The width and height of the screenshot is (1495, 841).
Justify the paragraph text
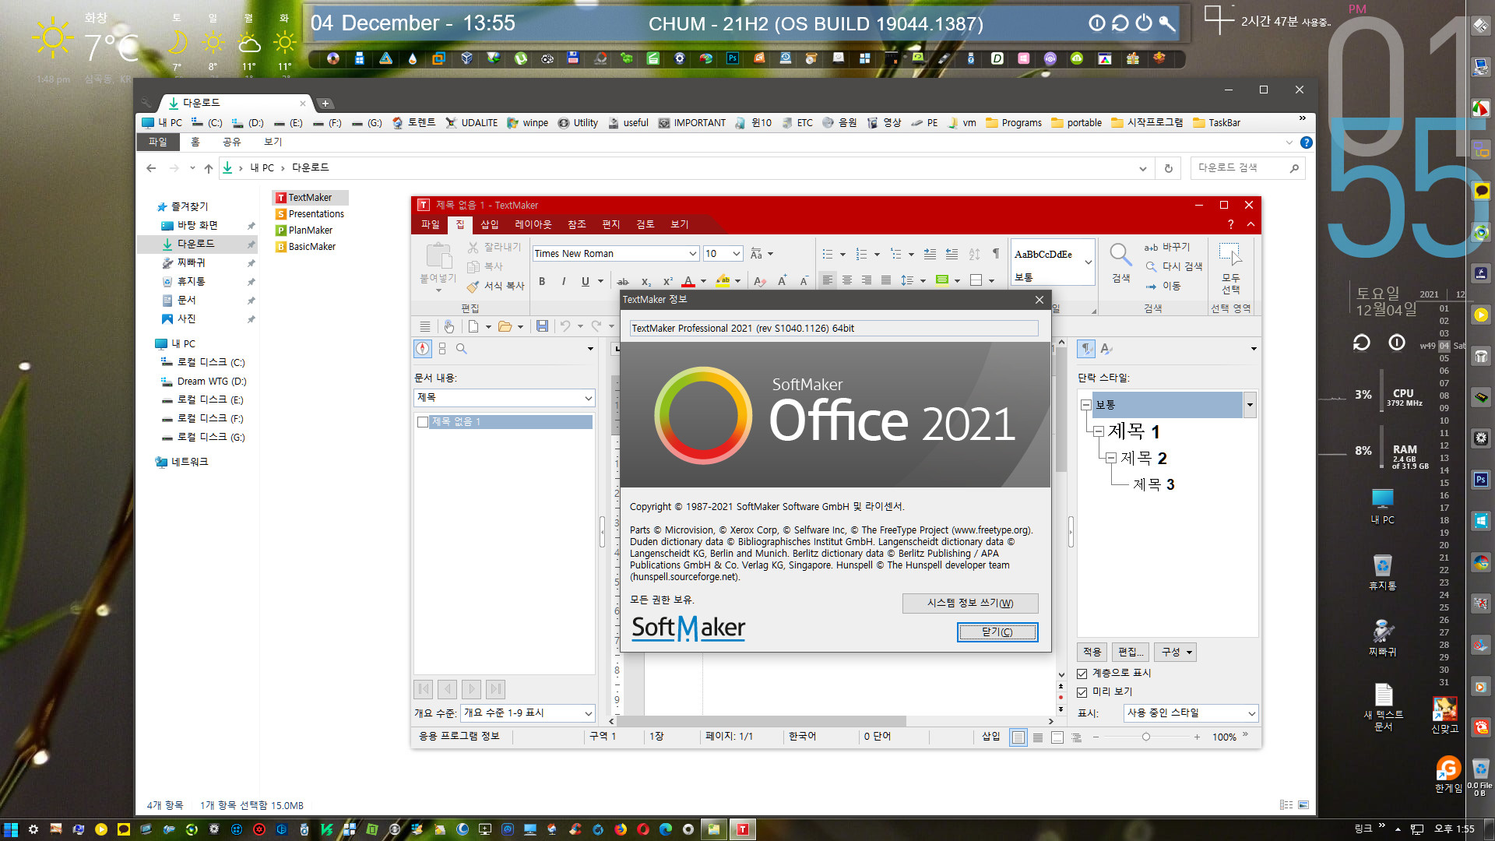(x=886, y=280)
